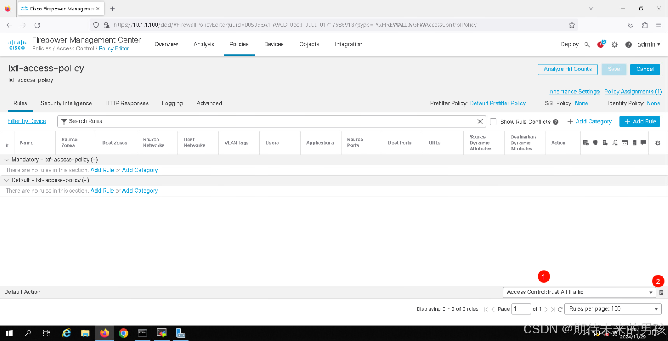Bookmark this page with the star icon

click(572, 25)
